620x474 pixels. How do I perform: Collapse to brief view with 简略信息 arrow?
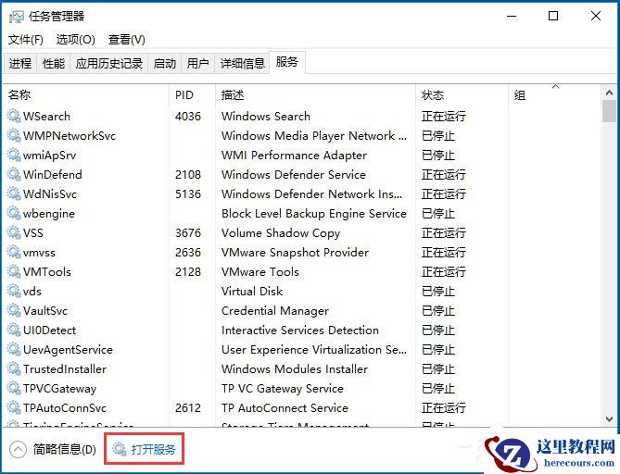[x=18, y=449]
